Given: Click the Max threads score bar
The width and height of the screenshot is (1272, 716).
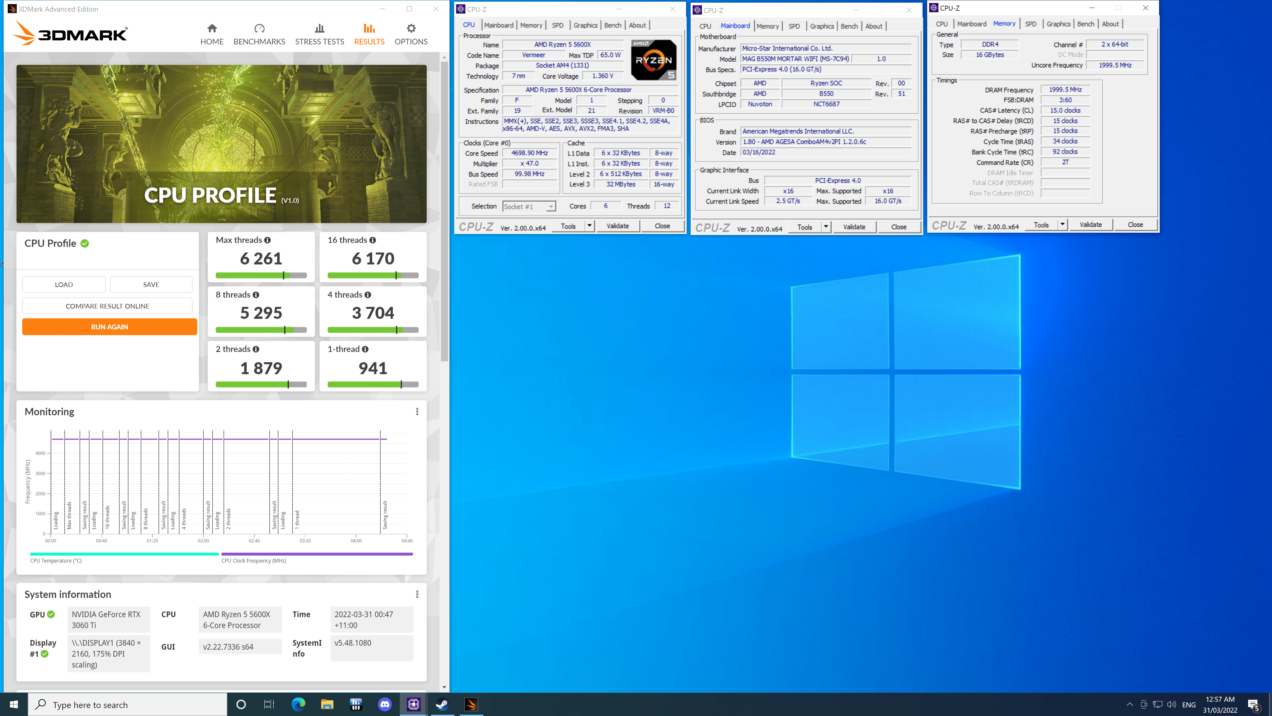Looking at the screenshot, I should point(261,275).
